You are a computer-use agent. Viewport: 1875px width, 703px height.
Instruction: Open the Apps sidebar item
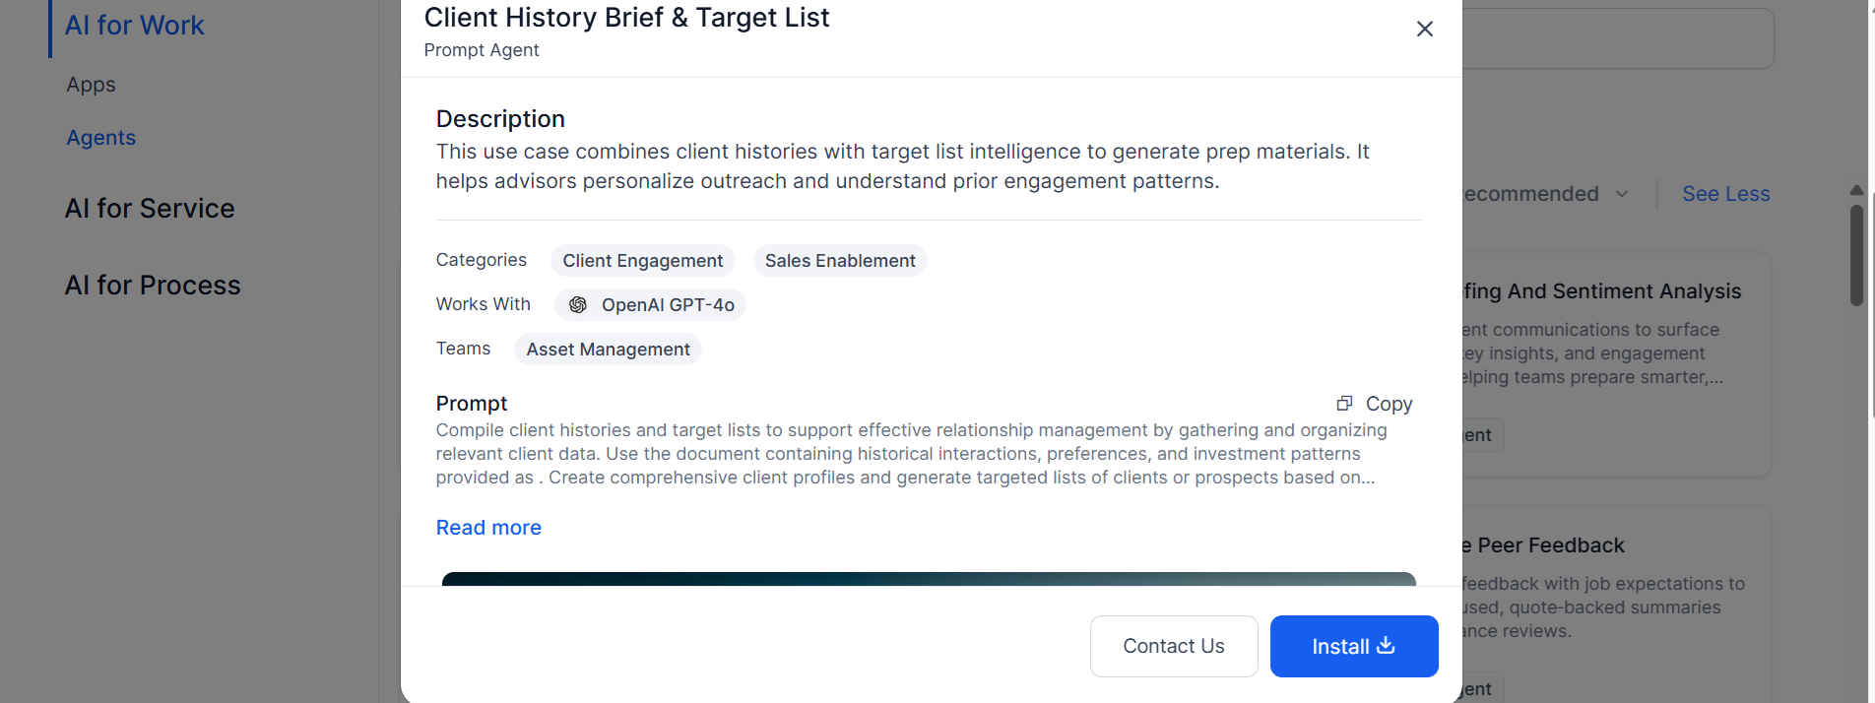click(x=91, y=85)
